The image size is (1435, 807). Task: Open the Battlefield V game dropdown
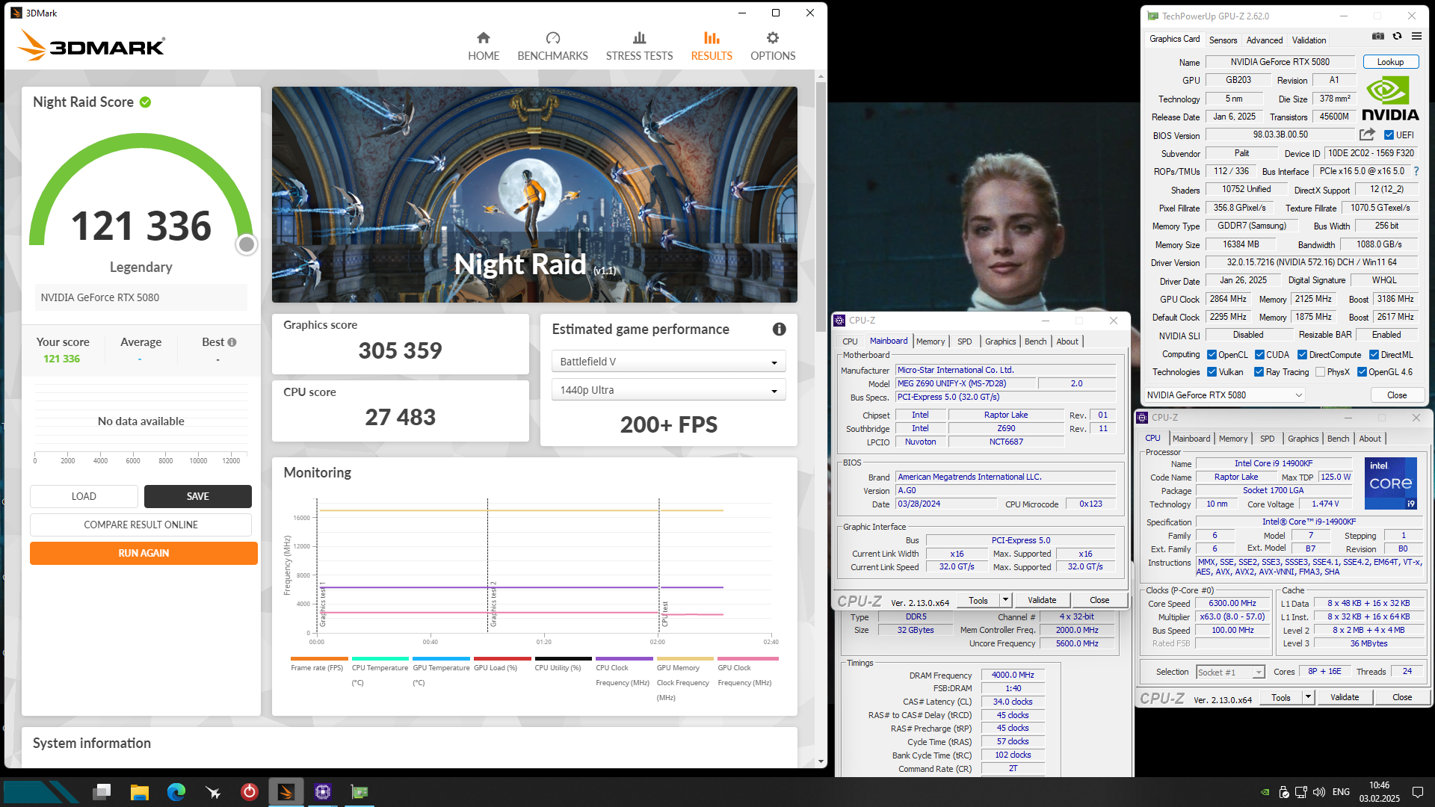click(668, 362)
